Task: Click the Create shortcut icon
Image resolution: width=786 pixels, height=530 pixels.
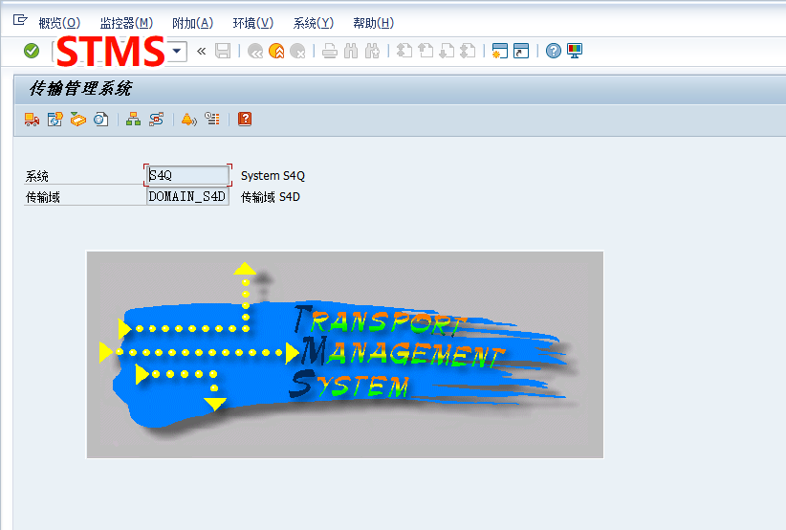Action: (x=521, y=51)
